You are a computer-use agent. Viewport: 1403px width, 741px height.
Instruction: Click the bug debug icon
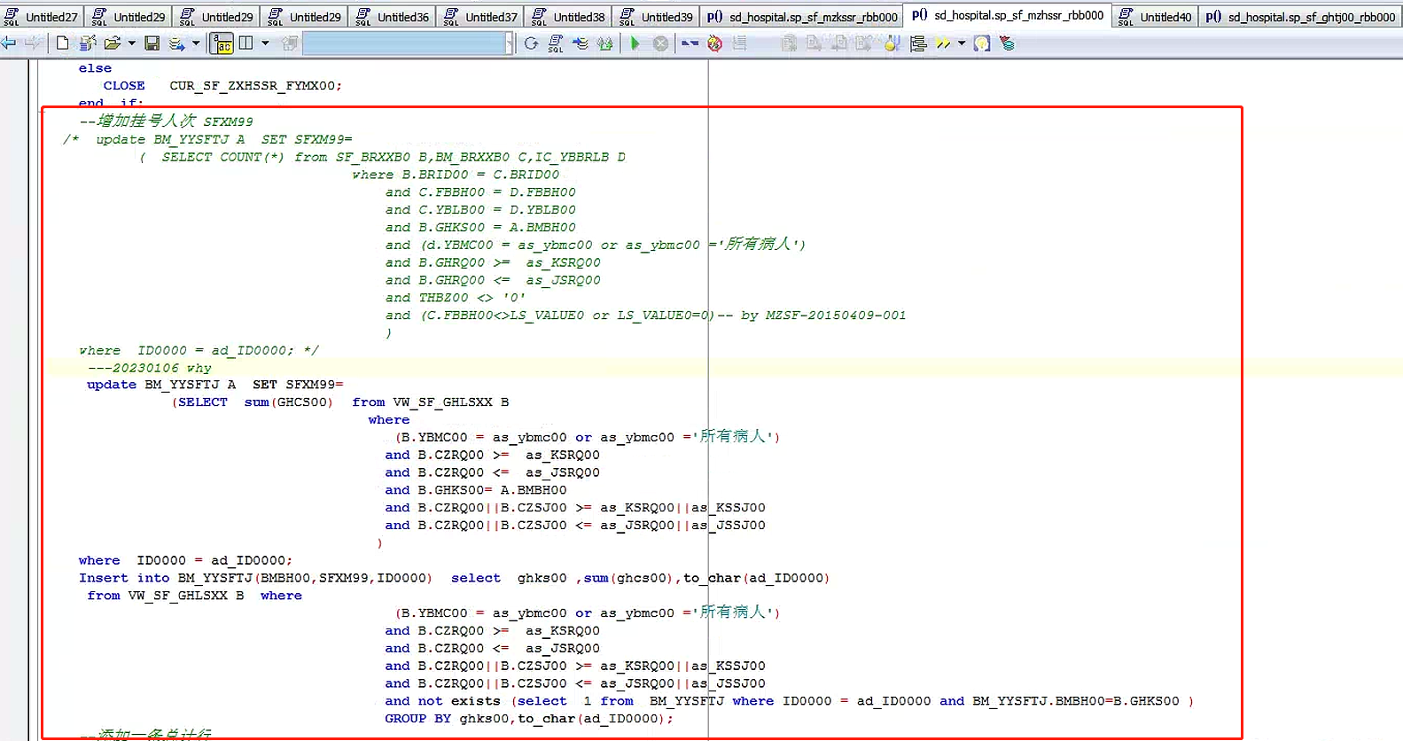click(714, 43)
